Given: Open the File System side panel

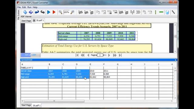Looking at the screenshot, I should (18, 15).
